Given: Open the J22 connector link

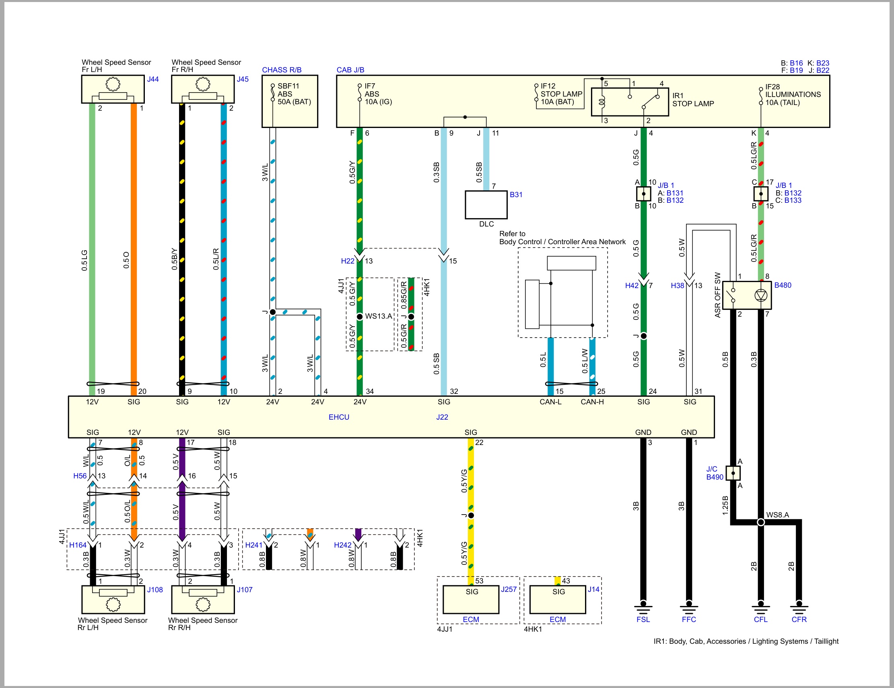Looking at the screenshot, I should click(442, 417).
